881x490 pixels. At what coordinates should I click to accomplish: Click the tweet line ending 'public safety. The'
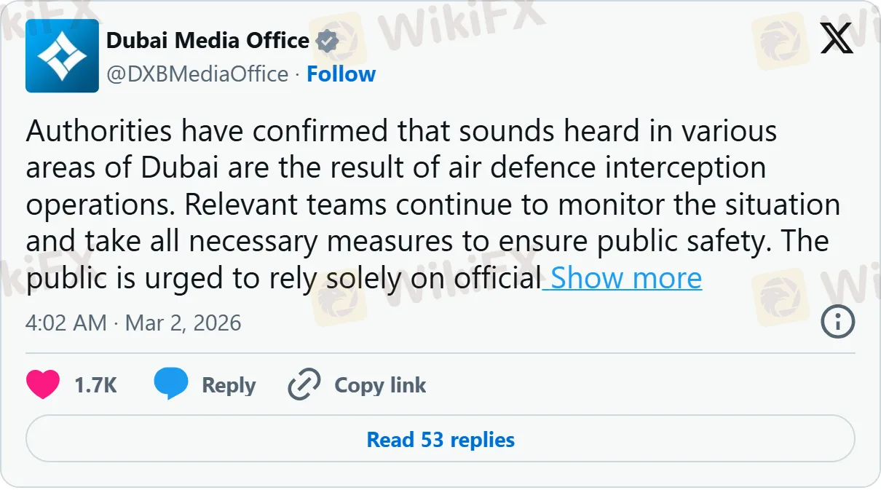coord(427,242)
